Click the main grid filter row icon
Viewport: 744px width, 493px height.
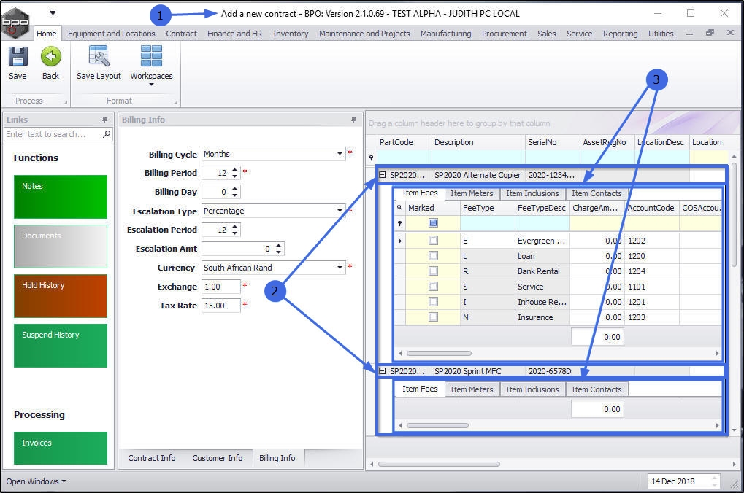(372, 158)
